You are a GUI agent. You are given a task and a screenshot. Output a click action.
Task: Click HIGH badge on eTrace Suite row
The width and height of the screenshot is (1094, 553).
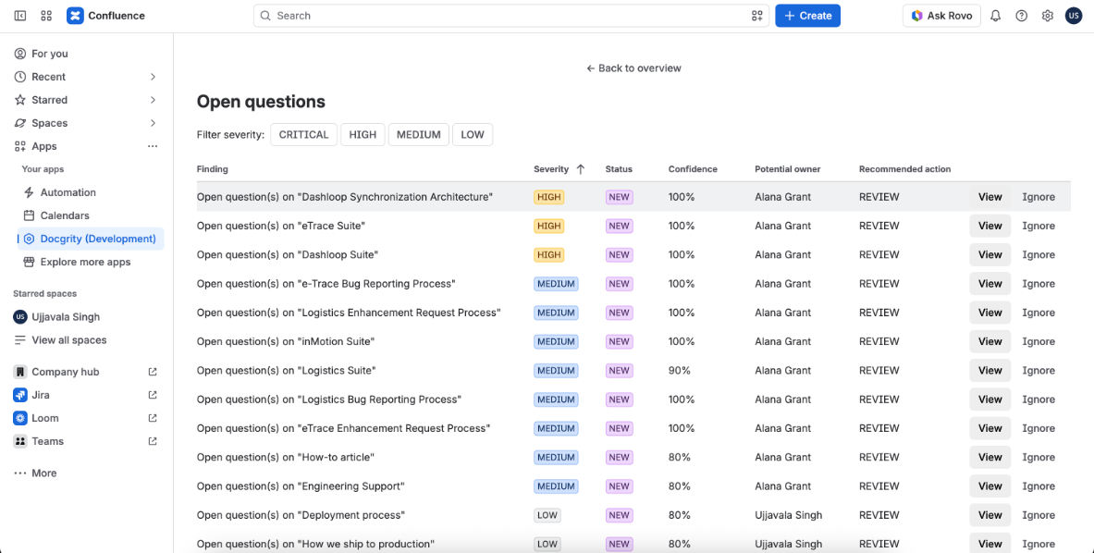(549, 226)
